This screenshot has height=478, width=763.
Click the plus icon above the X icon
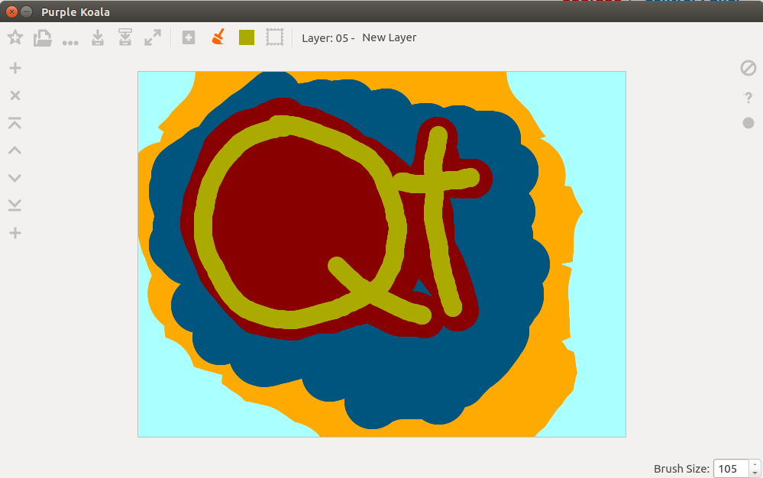[15, 68]
